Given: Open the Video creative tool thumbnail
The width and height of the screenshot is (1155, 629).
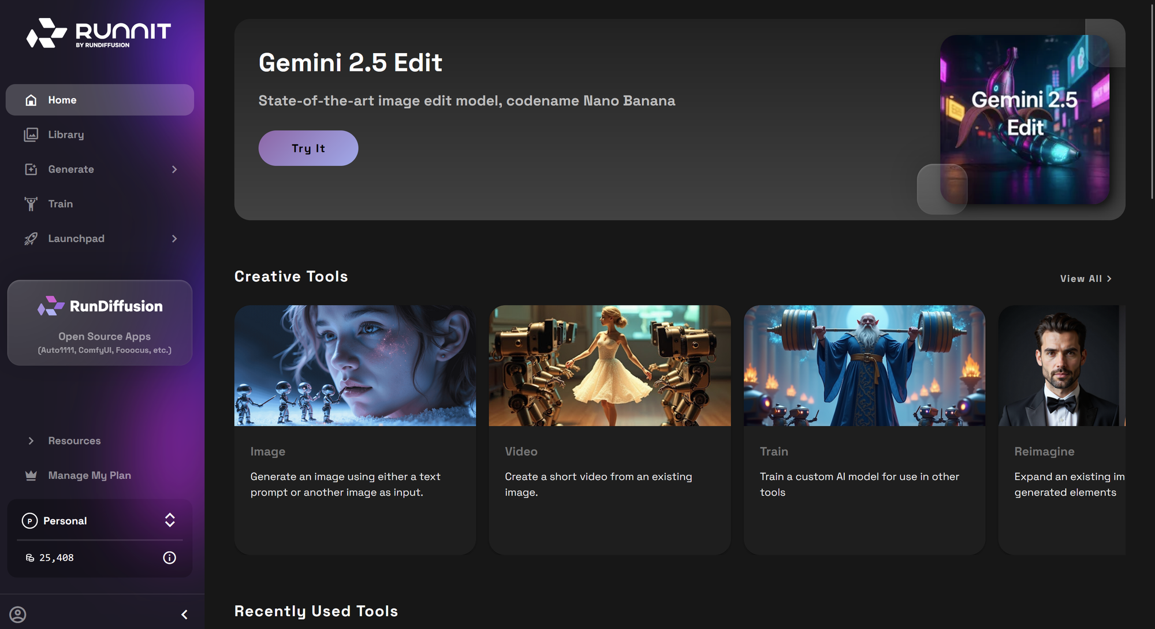Looking at the screenshot, I should (609, 366).
